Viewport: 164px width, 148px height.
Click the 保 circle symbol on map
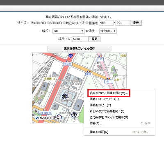click(x=74, y=115)
